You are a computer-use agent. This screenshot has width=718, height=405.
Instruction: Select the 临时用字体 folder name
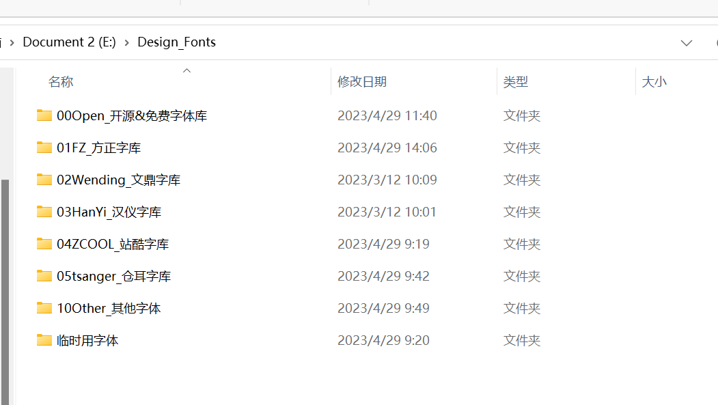[x=87, y=341]
